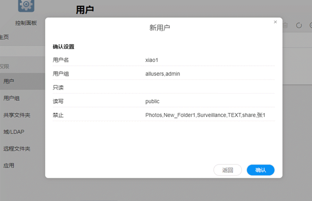
Task: Click the group value allusers,admin
Action: coord(162,74)
